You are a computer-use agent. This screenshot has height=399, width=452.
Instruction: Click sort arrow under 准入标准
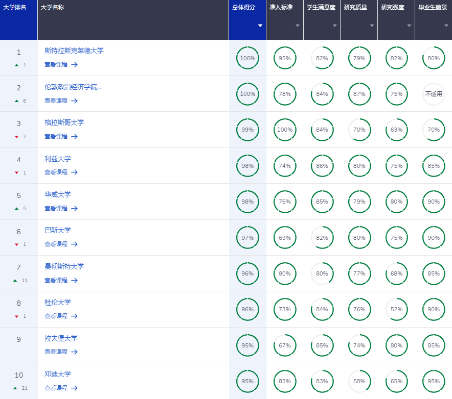(x=298, y=26)
